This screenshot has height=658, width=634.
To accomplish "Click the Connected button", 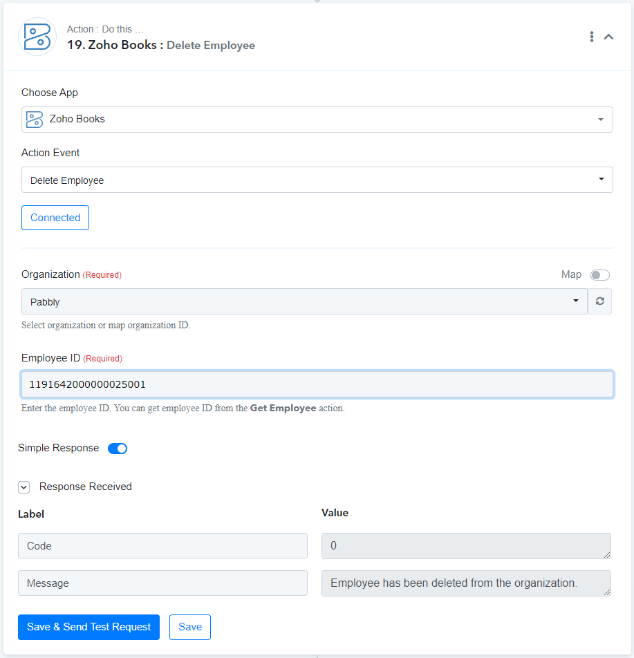I will tap(55, 218).
